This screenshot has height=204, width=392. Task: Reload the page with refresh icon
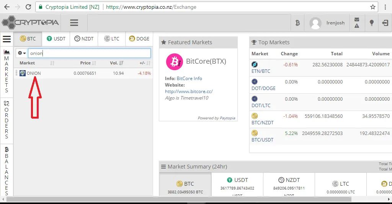(28, 7)
